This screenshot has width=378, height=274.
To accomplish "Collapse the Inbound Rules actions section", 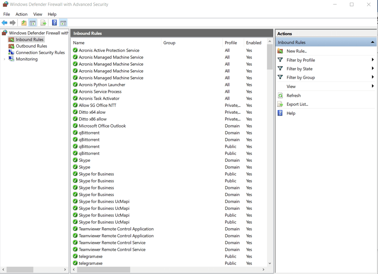I will coord(372,42).
